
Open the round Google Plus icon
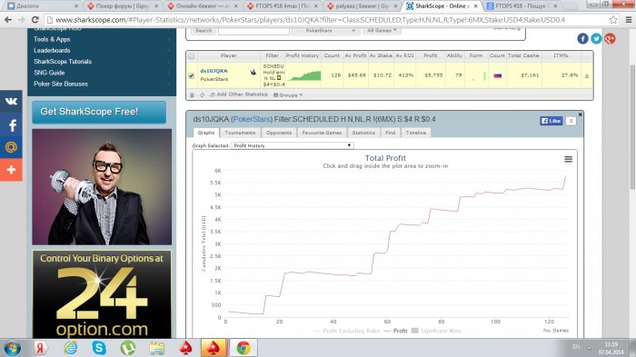click(x=610, y=38)
